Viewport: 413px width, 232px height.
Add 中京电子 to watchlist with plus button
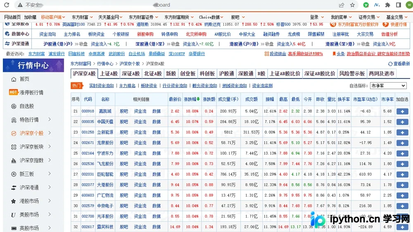(402, 206)
